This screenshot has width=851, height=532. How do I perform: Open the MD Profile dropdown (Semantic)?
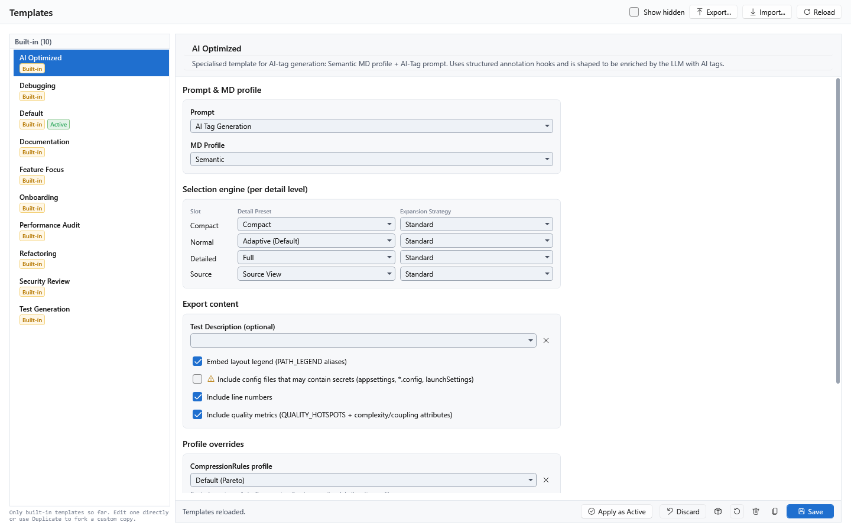(372, 159)
